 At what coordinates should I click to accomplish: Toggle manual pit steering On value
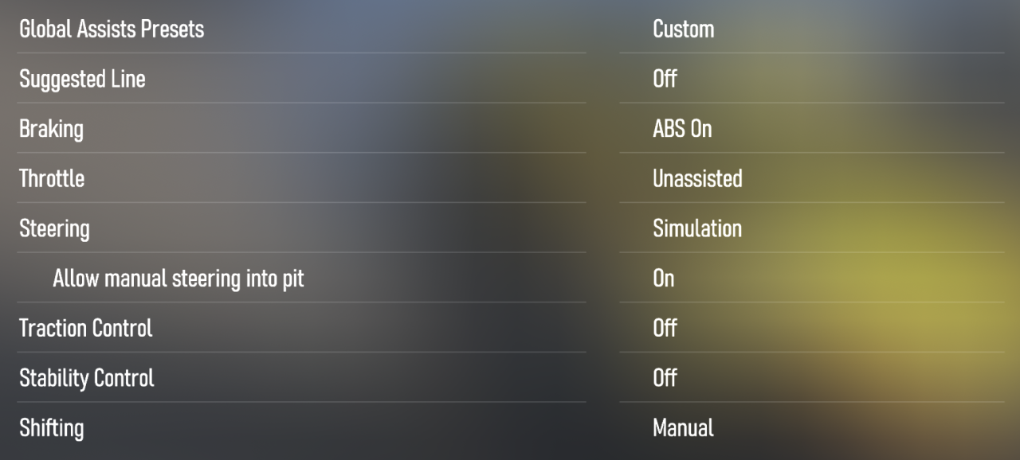[x=663, y=279]
